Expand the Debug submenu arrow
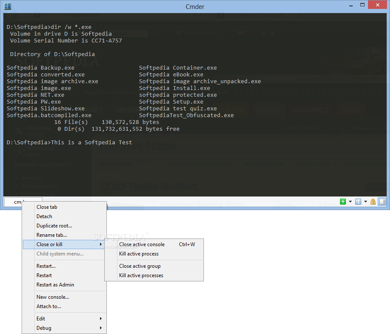Viewport: 390px width, 334px height. (x=101, y=328)
